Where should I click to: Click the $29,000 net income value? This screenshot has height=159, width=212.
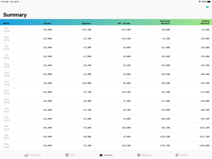tap(126, 128)
